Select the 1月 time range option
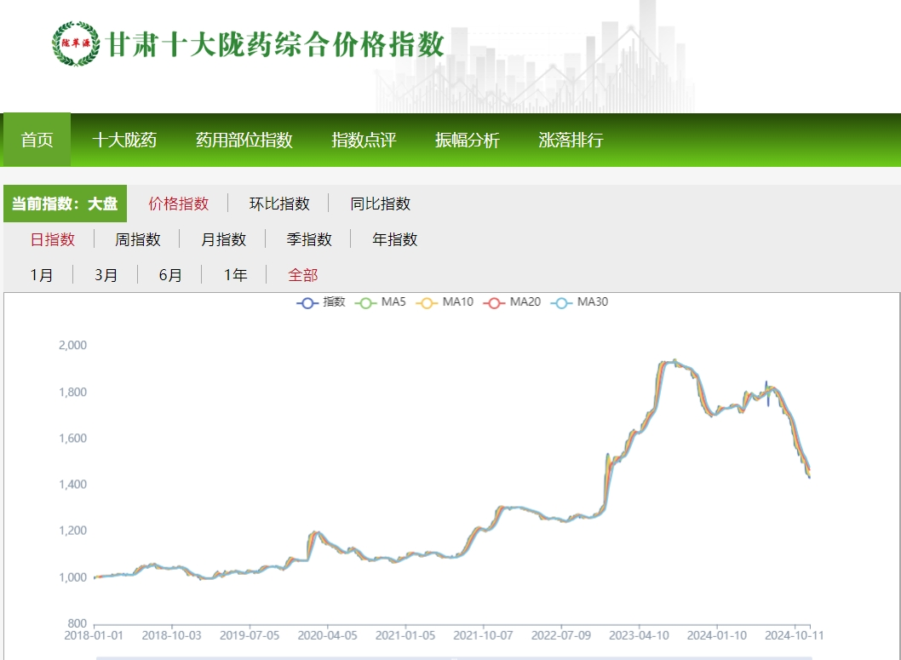Screen dimensions: 901x660 point(41,275)
